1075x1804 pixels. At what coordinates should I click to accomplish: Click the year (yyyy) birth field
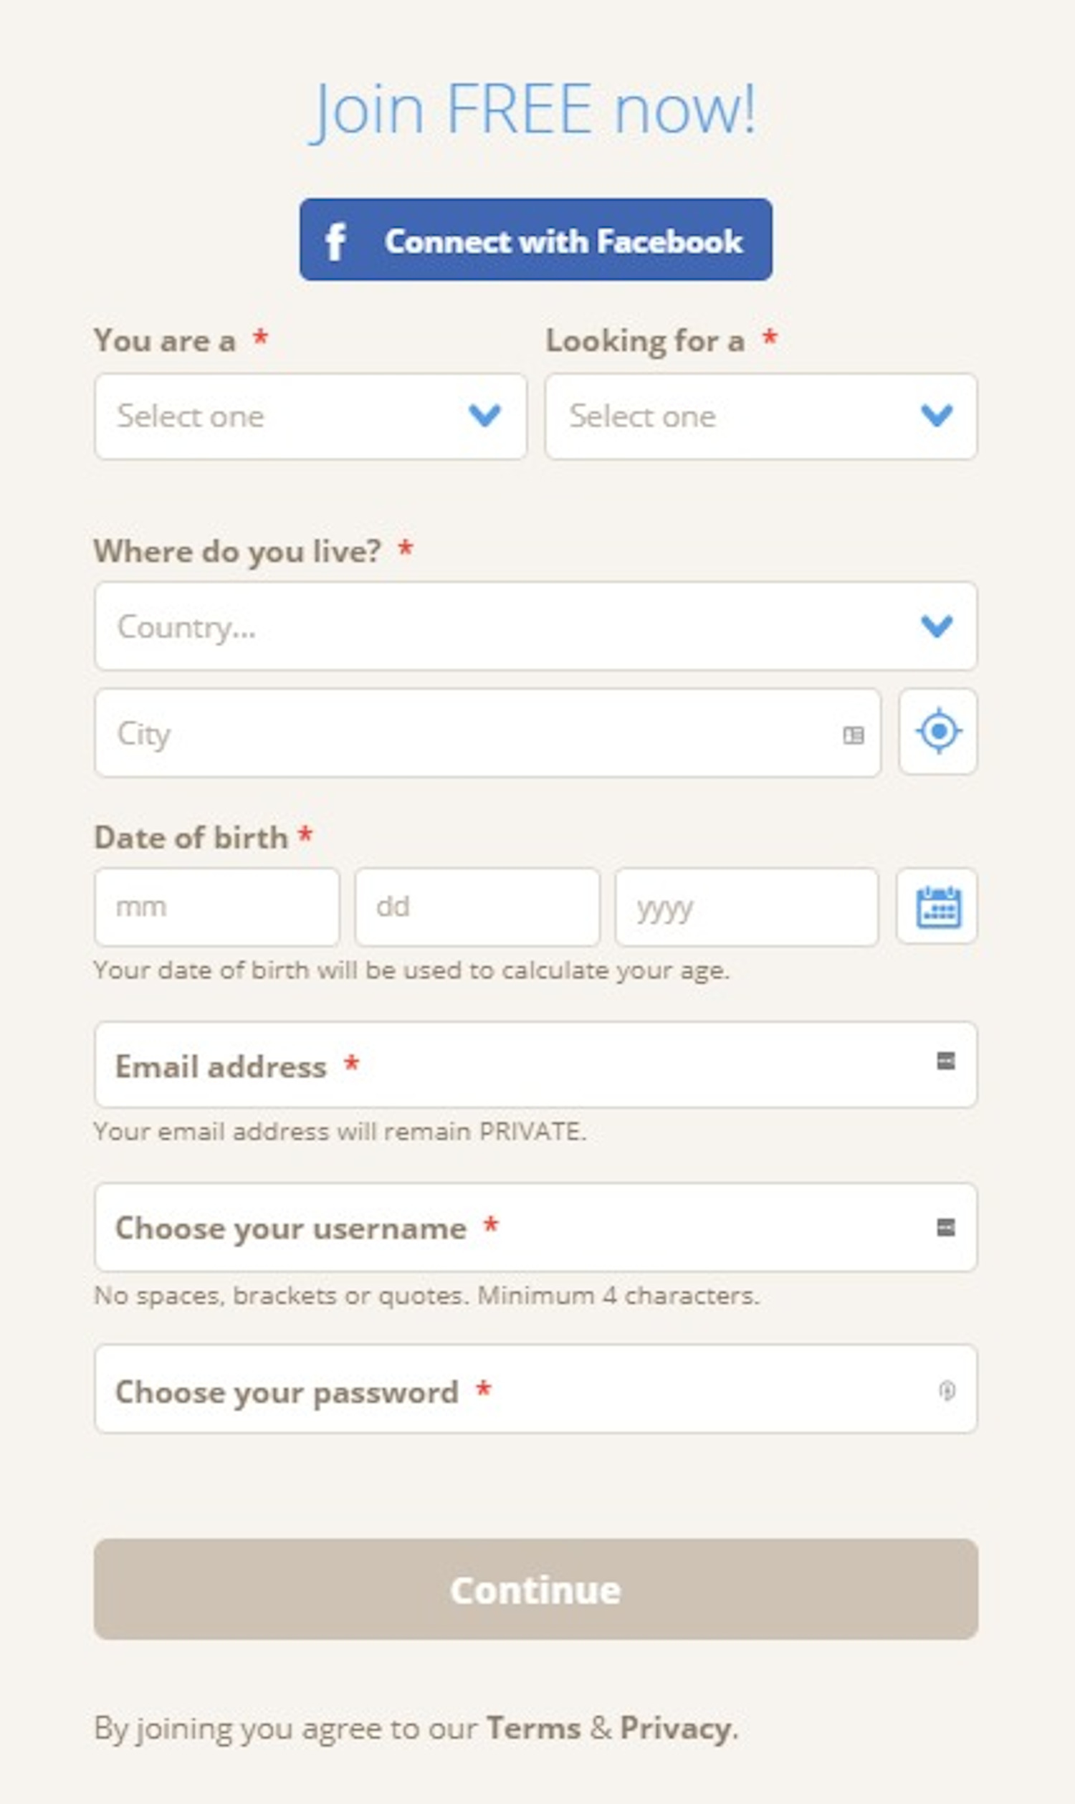[x=746, y=907]
